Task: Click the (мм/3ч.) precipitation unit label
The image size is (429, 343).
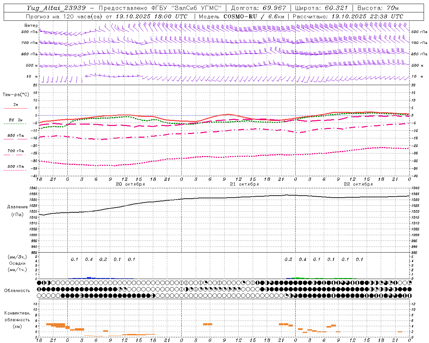Action: (x=17, y=257)
